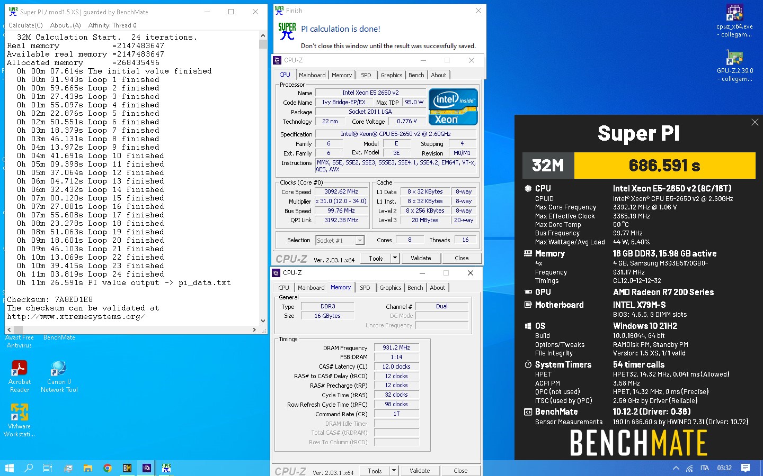This screenshot has width=763, height=476.
Task: Select Bench tab in lower CPU-Z window
Action: coord(415,288)
